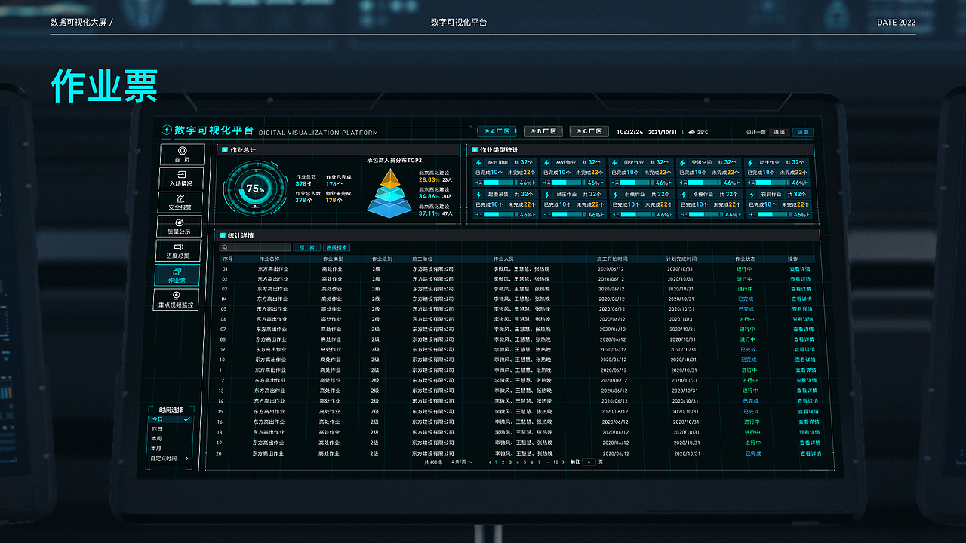966x543 pixels.
Task: Click the 作业名称 column header
Action: tap(269, 259)
